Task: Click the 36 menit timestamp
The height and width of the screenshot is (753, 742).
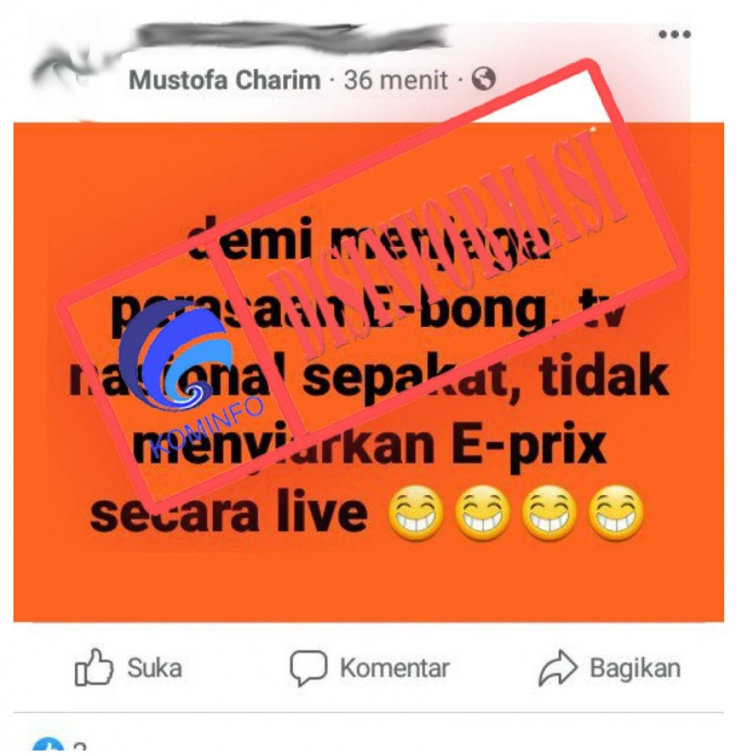Action: click(395, 79)
